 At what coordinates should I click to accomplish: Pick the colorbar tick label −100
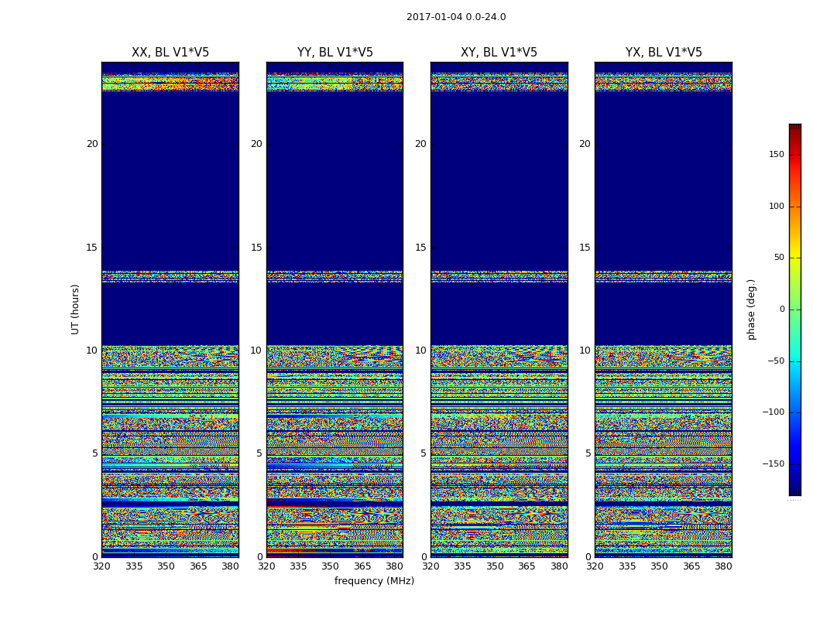(773, 412)
